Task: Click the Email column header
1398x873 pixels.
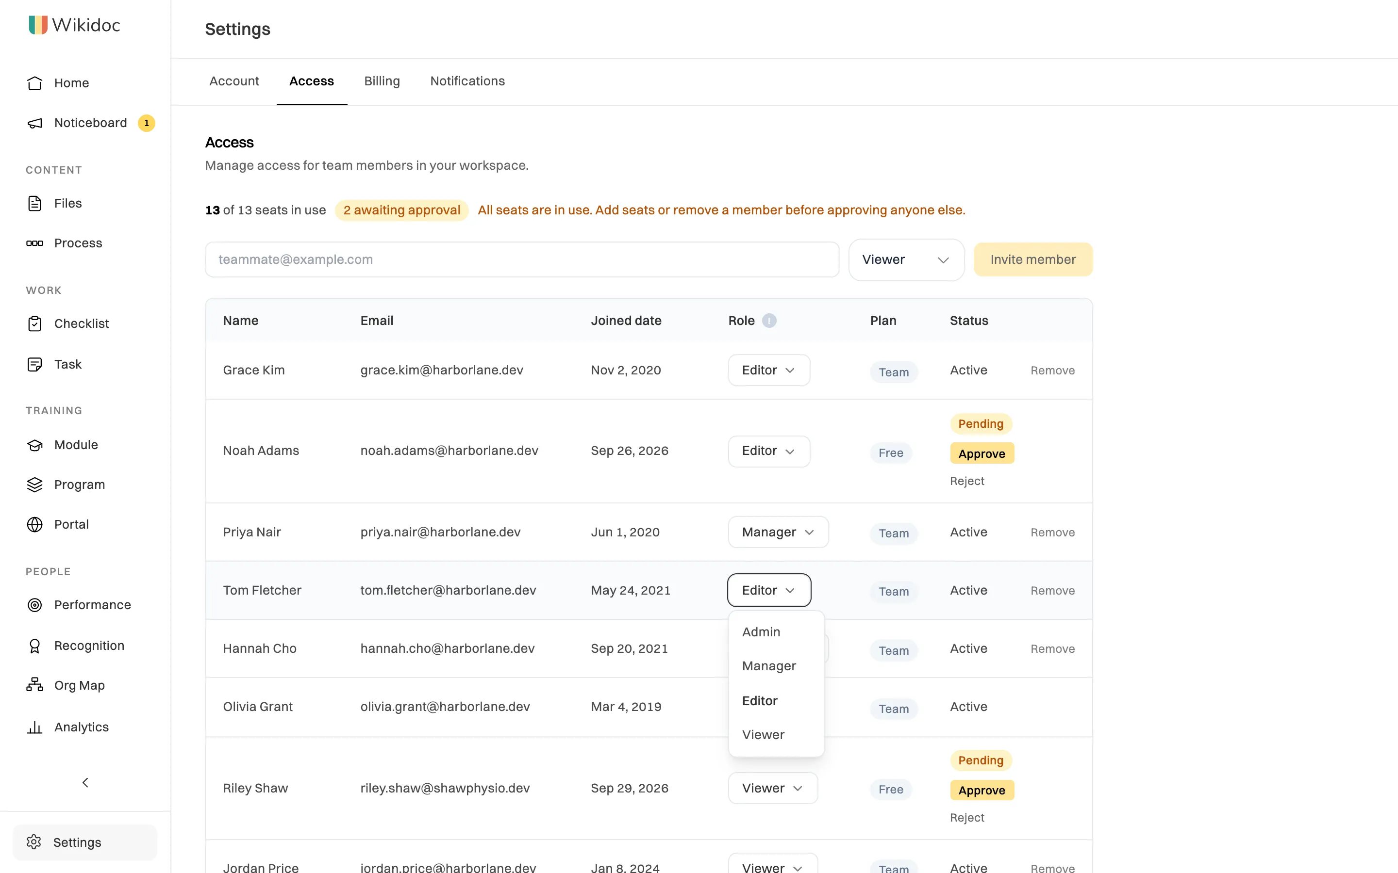Action: coord(377,321)
